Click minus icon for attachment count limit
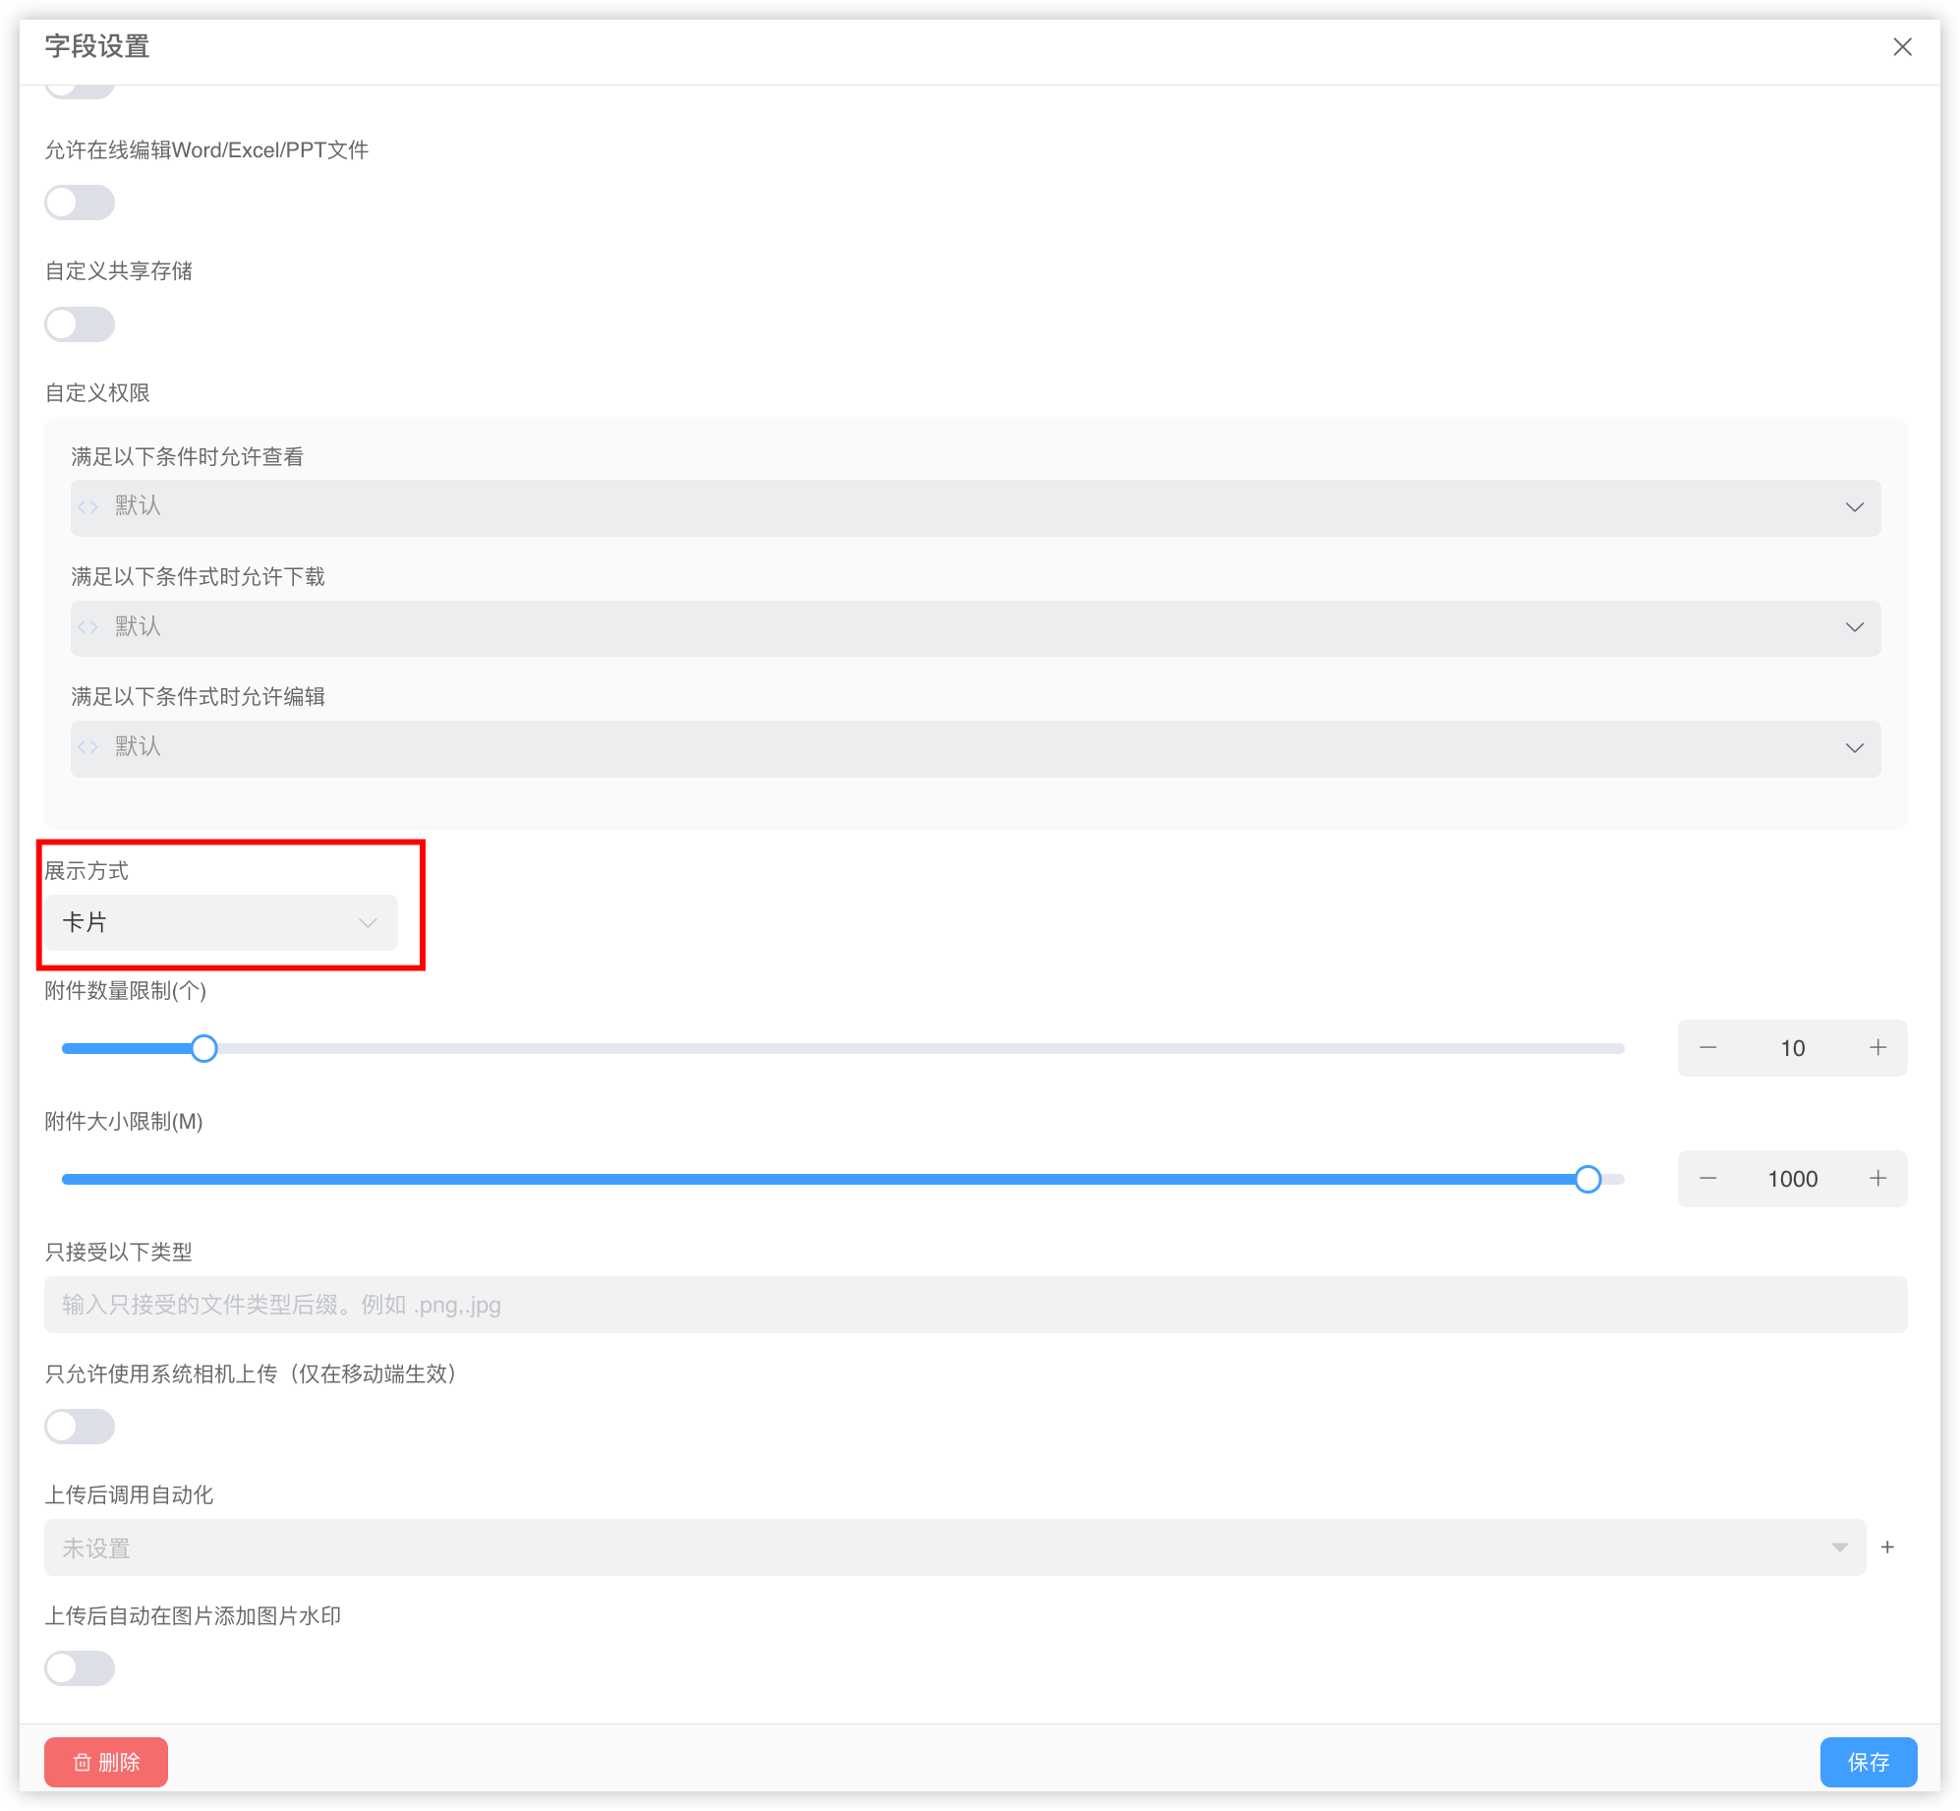The image size is (1960, 1811). 1708,1048
